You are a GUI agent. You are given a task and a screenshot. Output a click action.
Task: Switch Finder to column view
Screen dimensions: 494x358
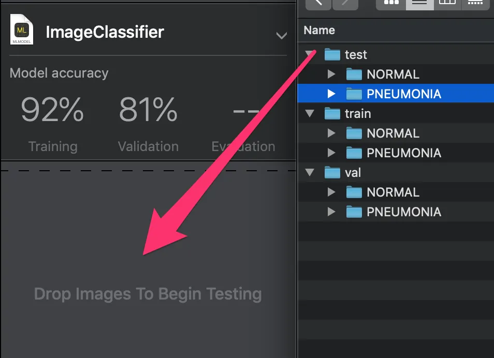[x=447, y=4]
